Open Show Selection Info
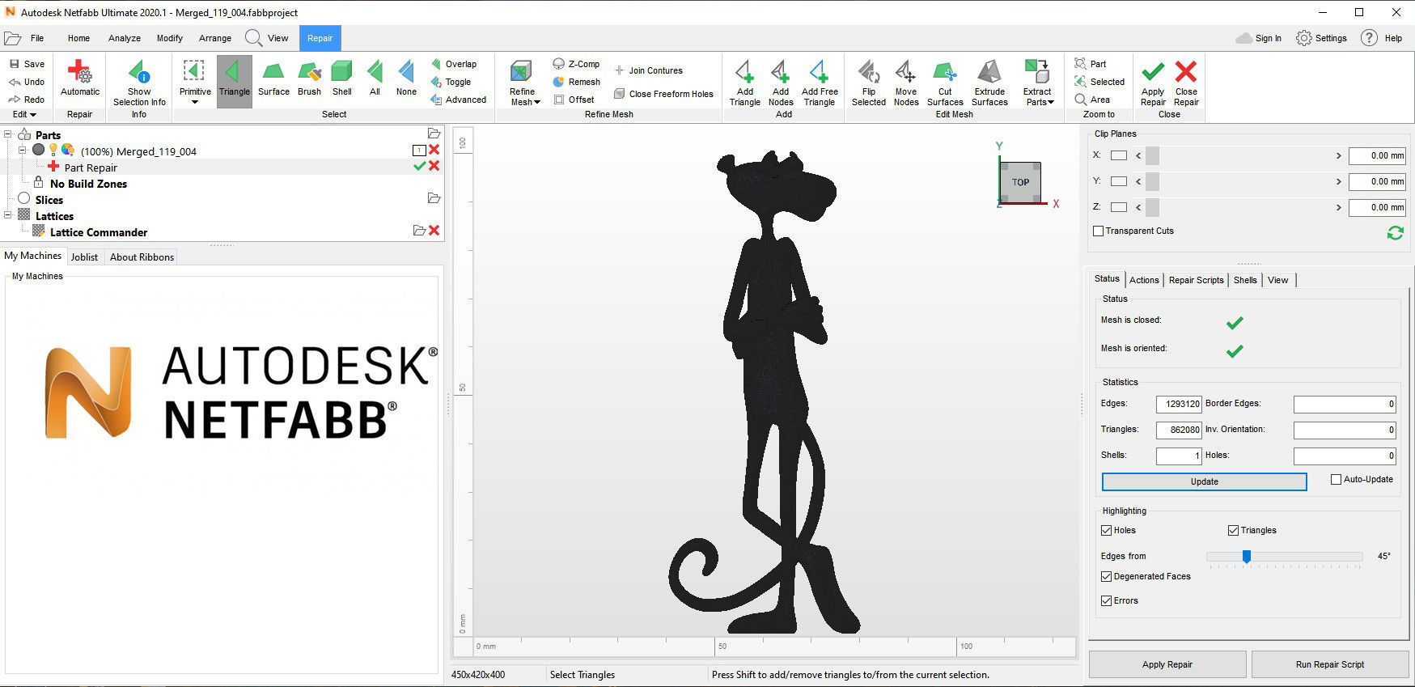Viewport: 1415px width, 687px height. pyautogui.click(x=139, y=83)
